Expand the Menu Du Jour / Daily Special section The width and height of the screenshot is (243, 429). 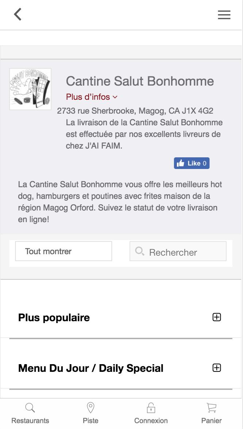(217, 368)
